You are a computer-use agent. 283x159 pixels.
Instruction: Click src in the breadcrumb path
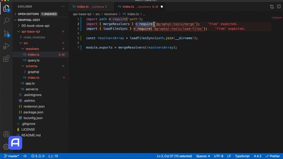pos(98,14)
